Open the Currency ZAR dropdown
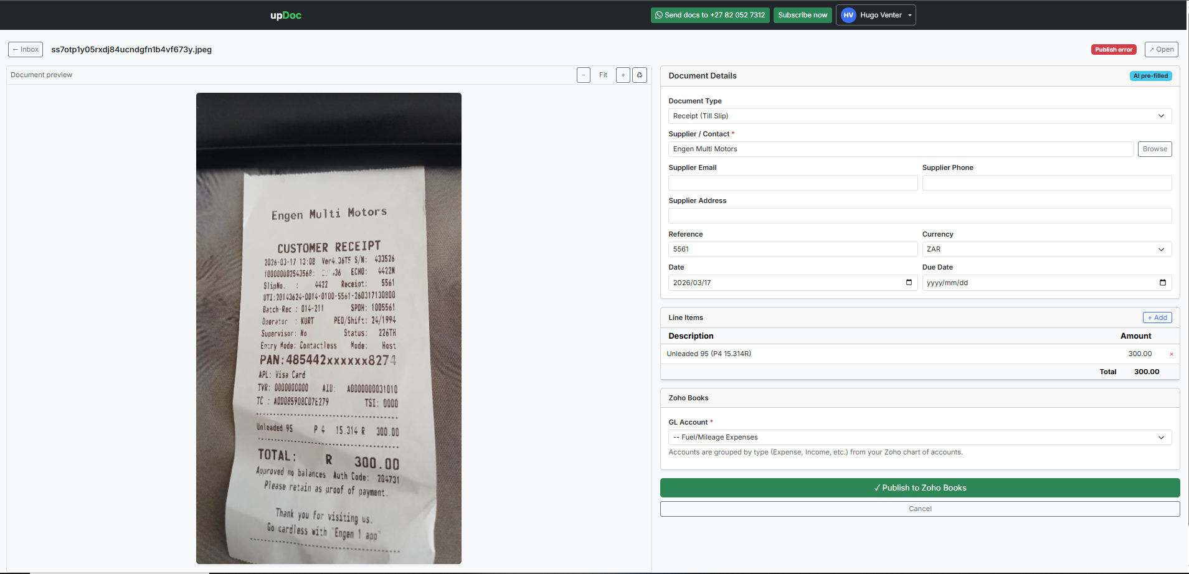Viewport: 1189px width, 574px height. coord(1047,249)
